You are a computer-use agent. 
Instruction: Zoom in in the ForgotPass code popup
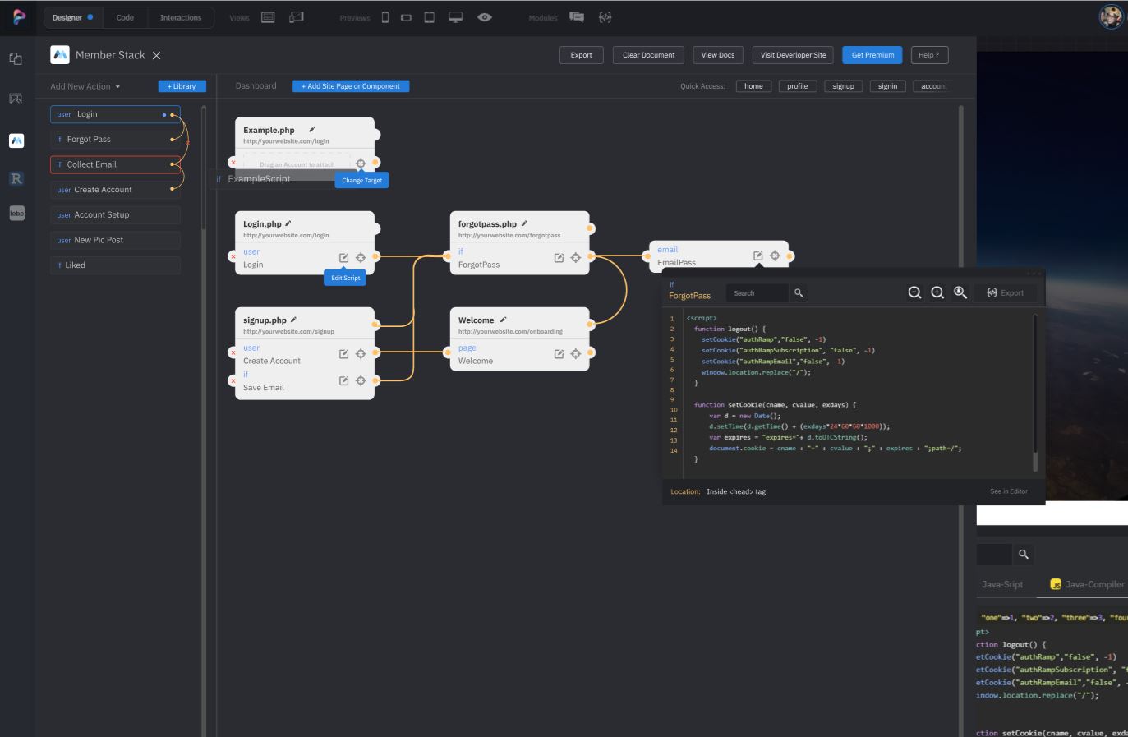coord(937,292)
